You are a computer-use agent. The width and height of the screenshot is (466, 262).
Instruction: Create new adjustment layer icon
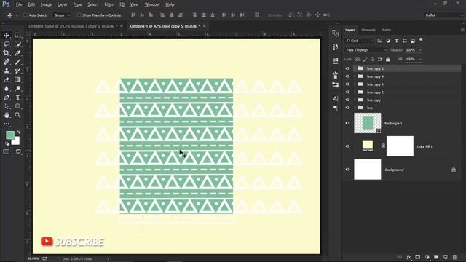tap(427, 257)
